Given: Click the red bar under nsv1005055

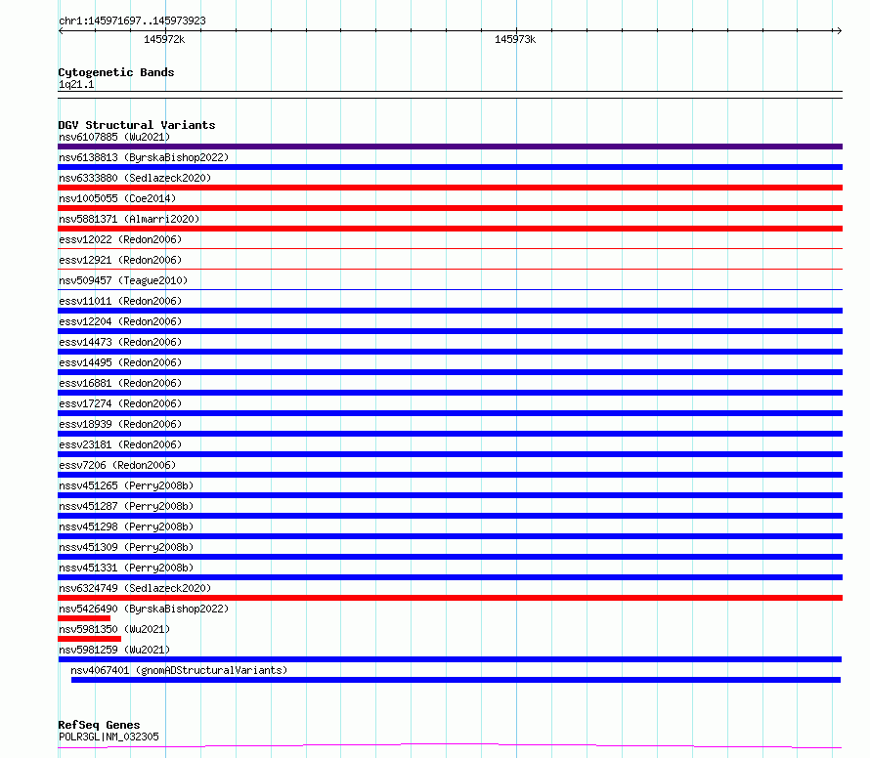Looking at the screenshot, I should pyautogui.click(x=450, y=208).
